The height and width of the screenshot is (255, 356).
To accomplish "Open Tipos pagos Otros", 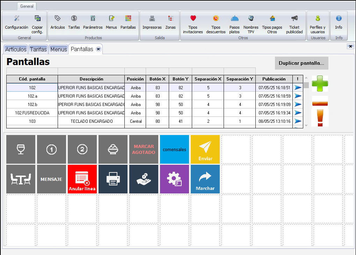I will point(272,24).
